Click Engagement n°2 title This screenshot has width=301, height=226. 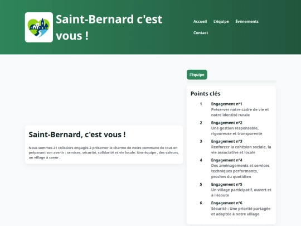click(227, 123)
